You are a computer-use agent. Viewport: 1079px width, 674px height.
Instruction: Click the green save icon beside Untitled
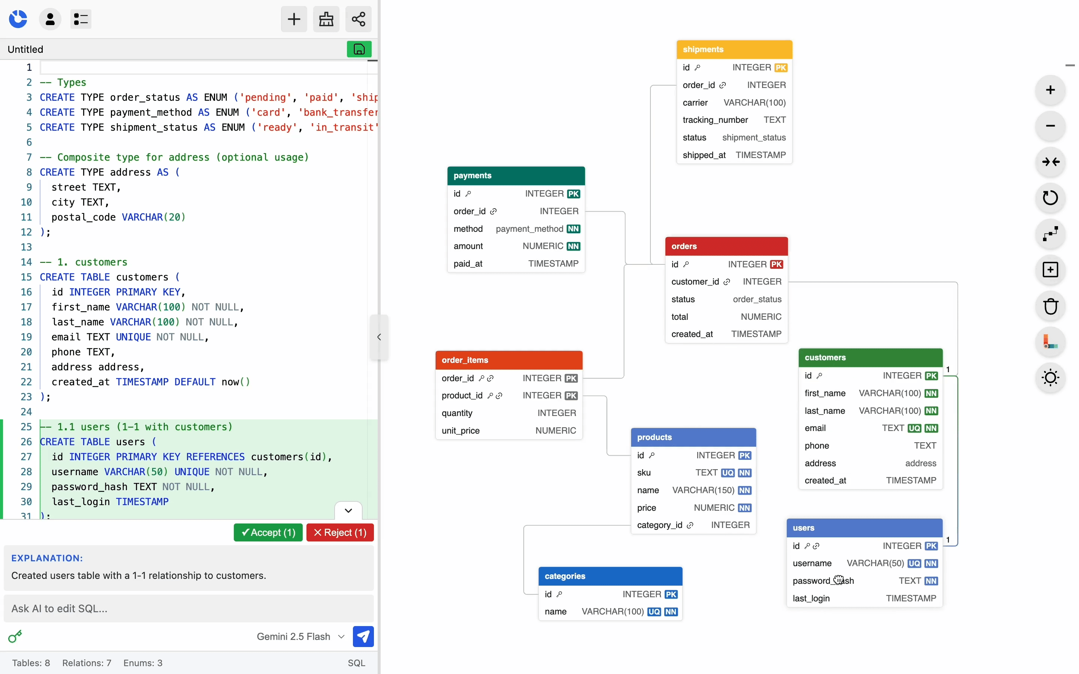click(x=359, y=49)
